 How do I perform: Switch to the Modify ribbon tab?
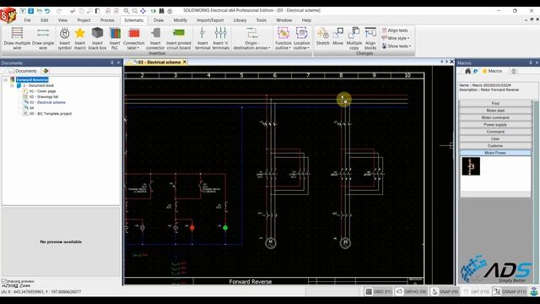pyautogui.click(x=180, y=20)
